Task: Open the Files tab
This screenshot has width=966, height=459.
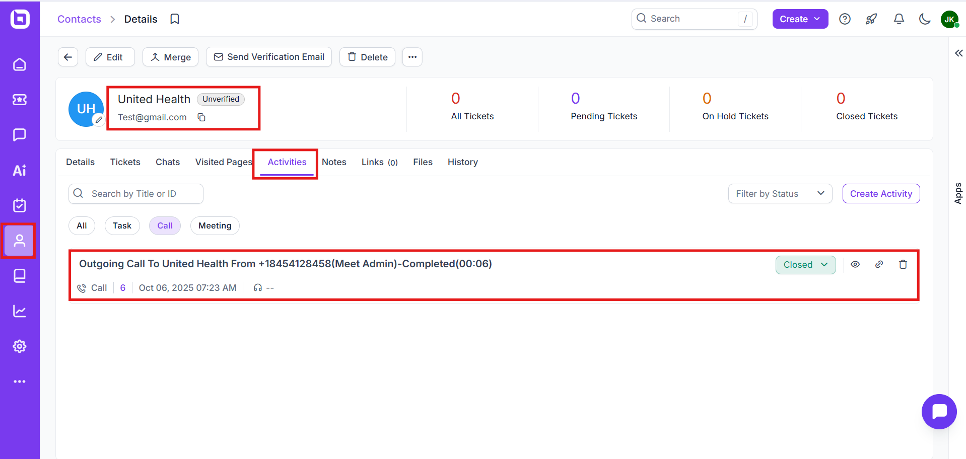Action: coord(423,162)
